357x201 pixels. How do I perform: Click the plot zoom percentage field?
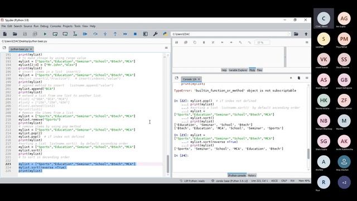[x=262, y=42]
